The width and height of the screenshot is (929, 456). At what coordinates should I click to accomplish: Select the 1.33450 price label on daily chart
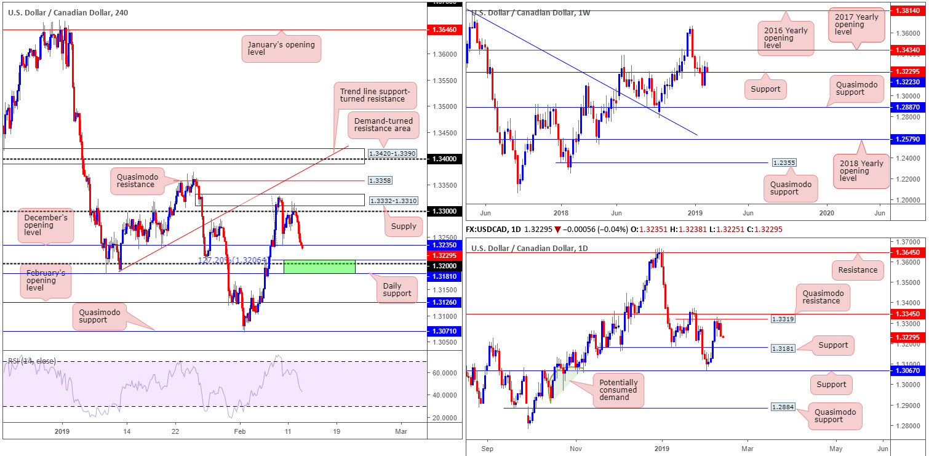pyautogui.click(x=909, y=314)
